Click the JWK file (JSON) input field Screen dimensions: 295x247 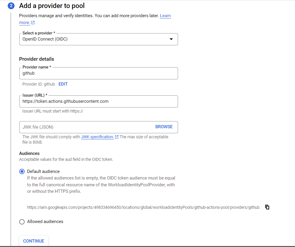pos(83,127)
